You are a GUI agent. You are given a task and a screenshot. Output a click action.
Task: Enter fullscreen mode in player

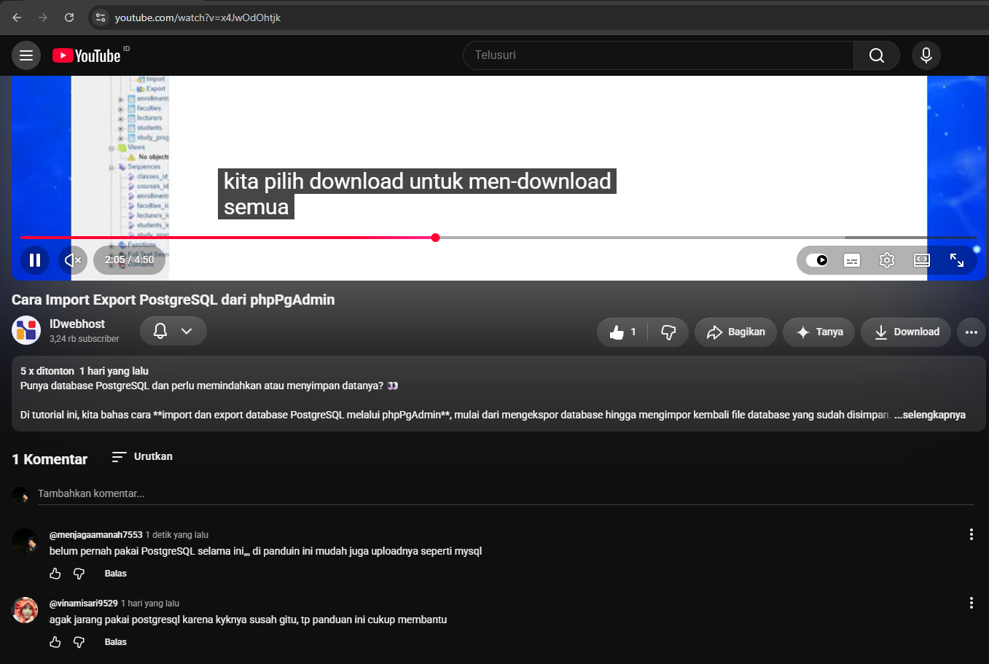point(957,260)
